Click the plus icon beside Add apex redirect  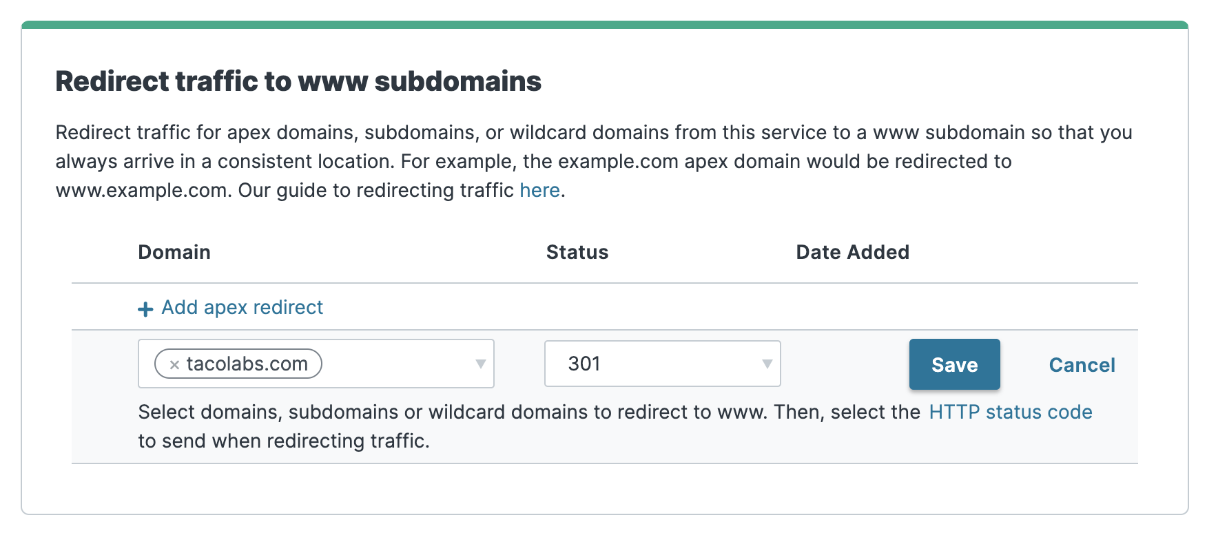(x=145, y=309)
